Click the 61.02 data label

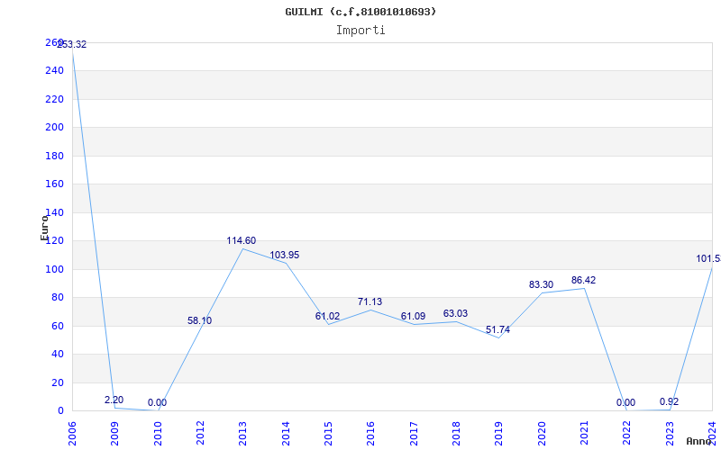(x=327, y=317)
